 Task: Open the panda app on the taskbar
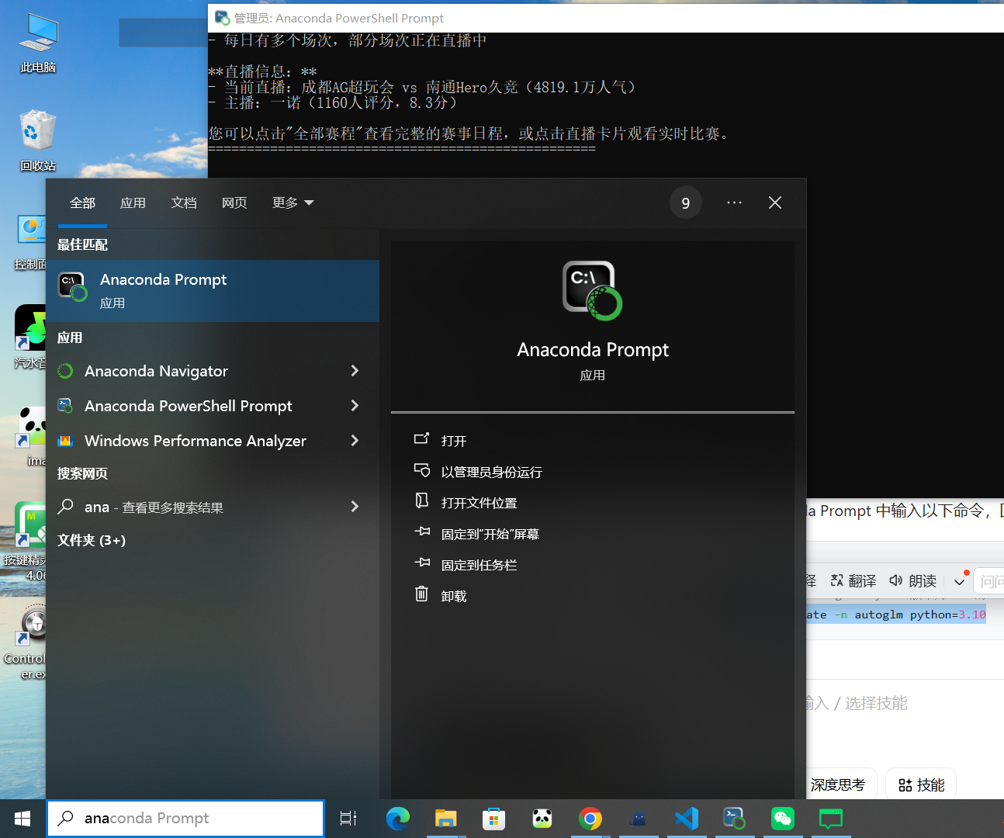(542, 819)
